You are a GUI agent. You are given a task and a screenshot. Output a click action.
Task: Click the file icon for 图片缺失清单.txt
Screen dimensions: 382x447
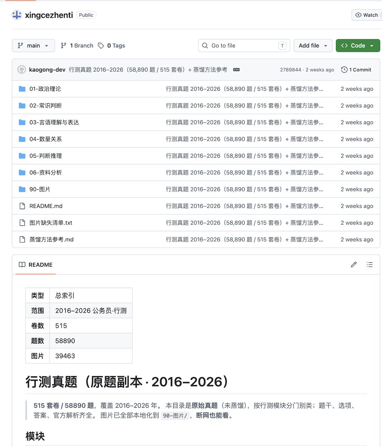(22, 223)
